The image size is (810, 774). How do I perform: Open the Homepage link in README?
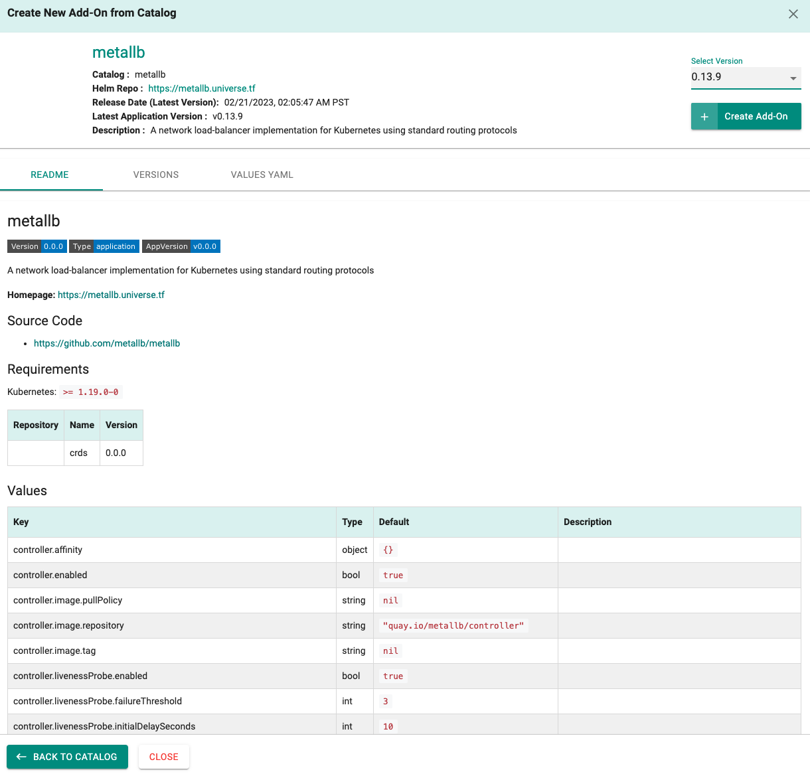click(x=111, y=295)
